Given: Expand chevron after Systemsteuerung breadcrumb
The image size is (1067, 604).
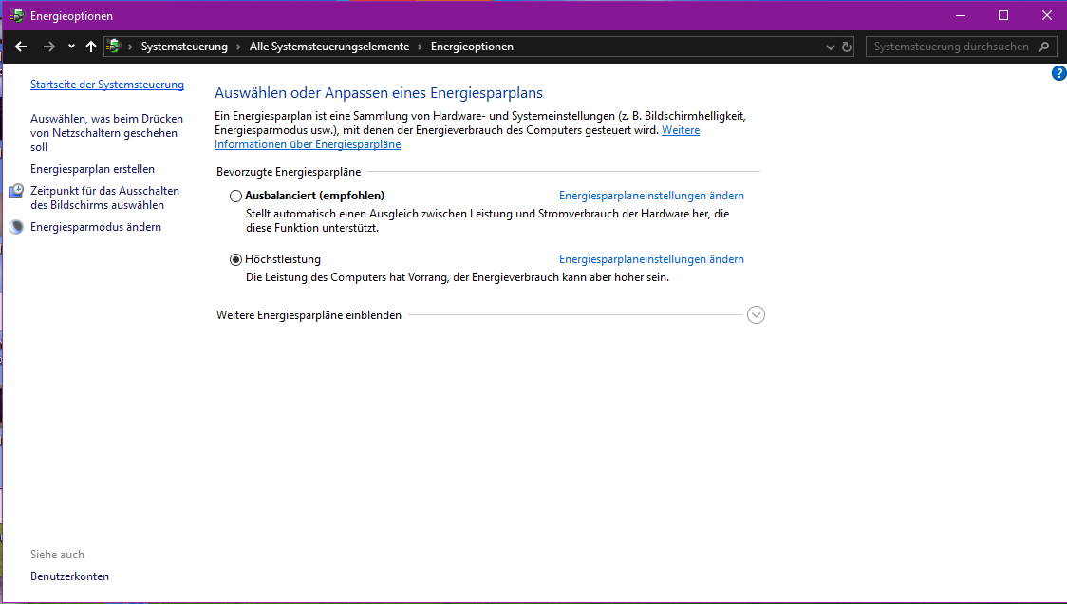Looking at the screenshot, I should [x=239, y=47].
